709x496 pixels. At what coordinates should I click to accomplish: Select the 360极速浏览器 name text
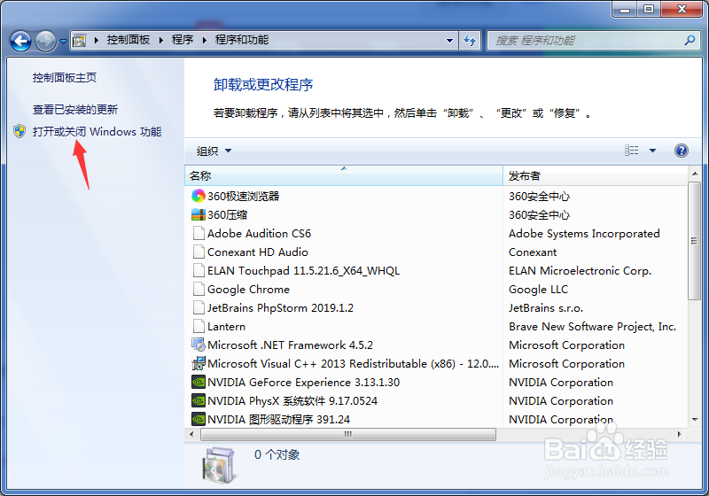point(243,196)
